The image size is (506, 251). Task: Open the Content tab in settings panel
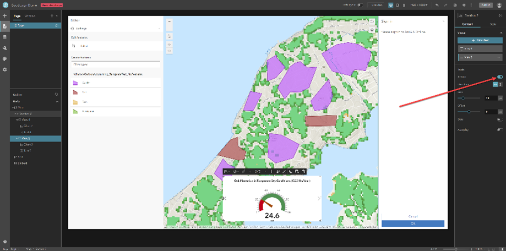(x=467, y=24)
